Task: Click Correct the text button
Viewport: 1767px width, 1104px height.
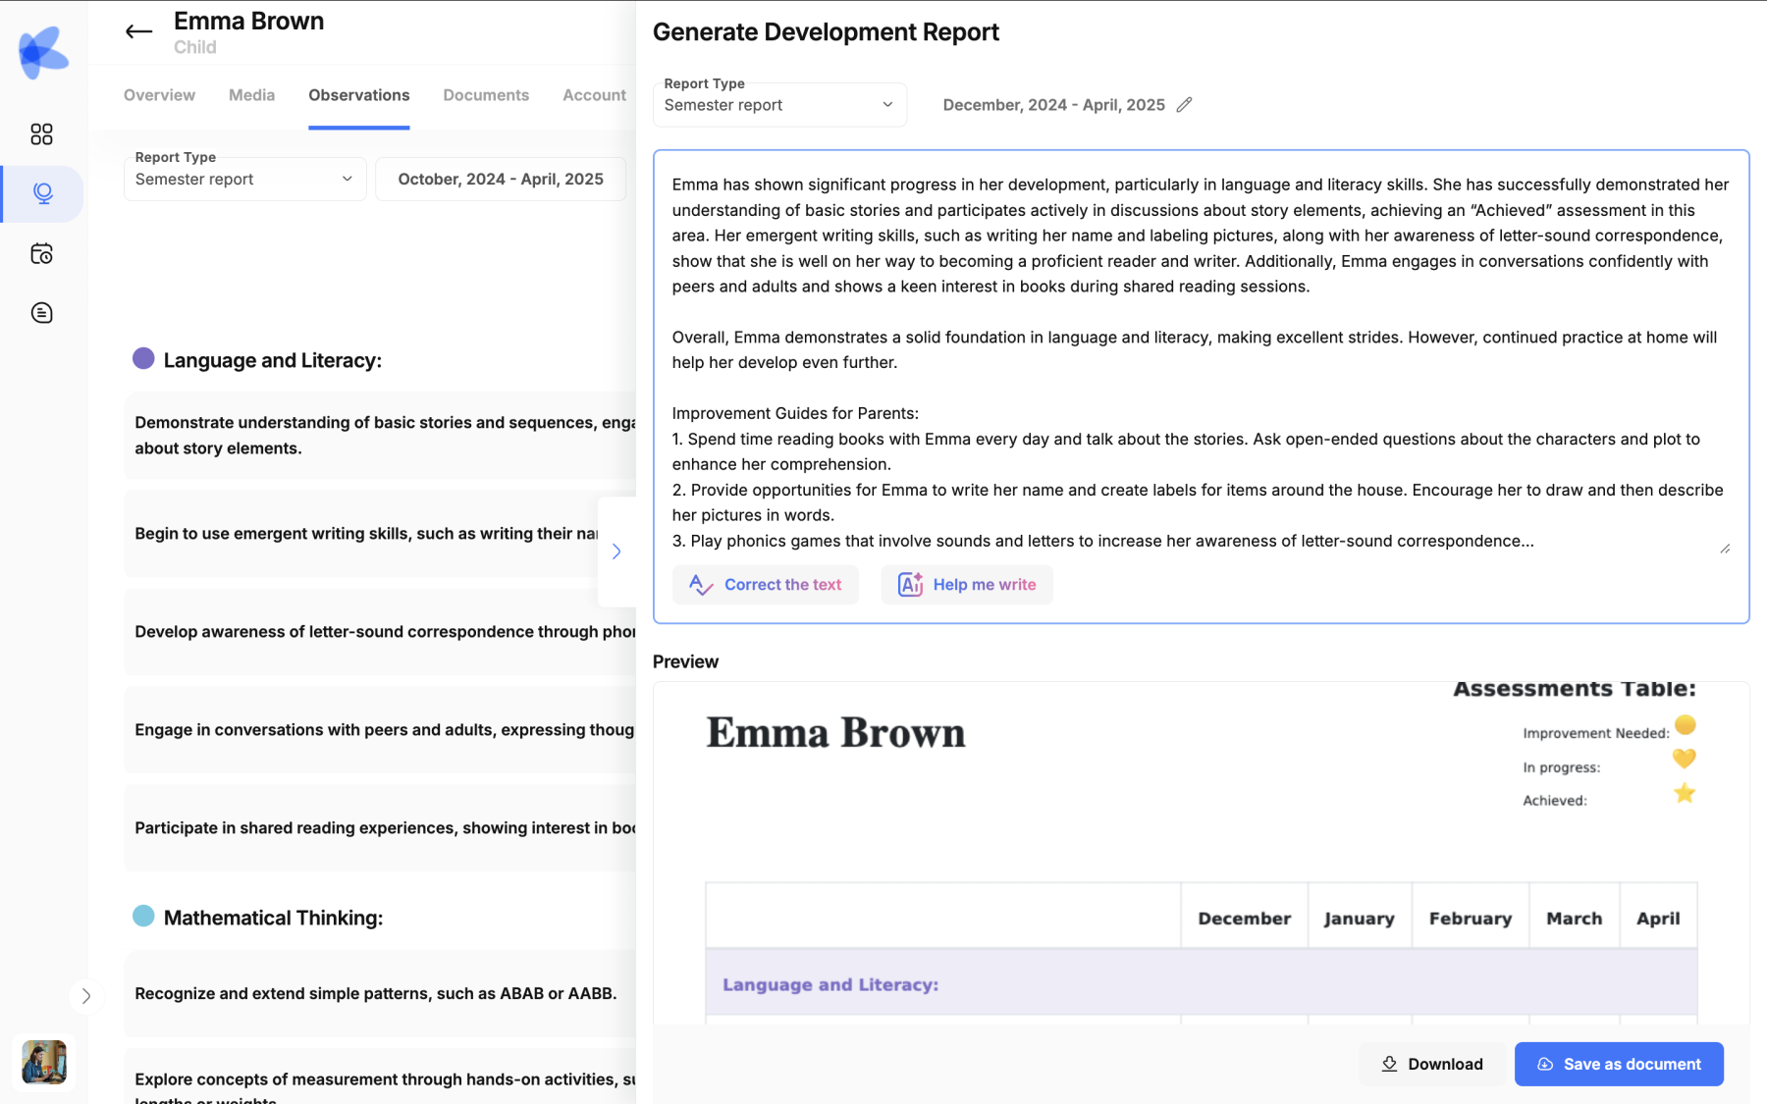Action: point(766,585)
